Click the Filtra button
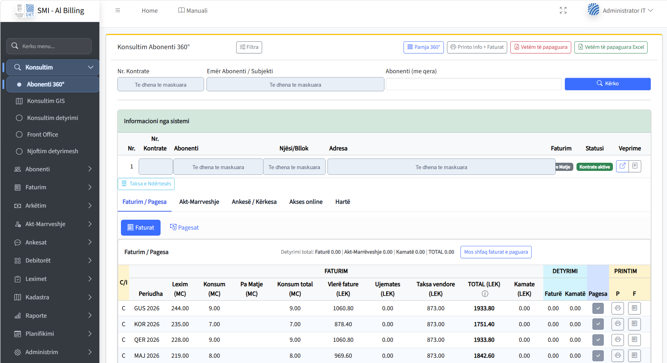Screen dimensions: 667x363 point(249,47)
